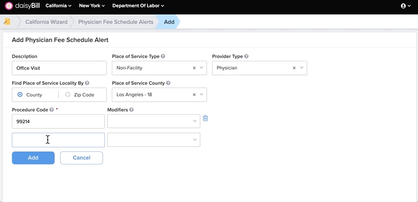Screen dimensions: 418x202
Task: Click the daisyBill flower logo
Action: click(9, 5)
